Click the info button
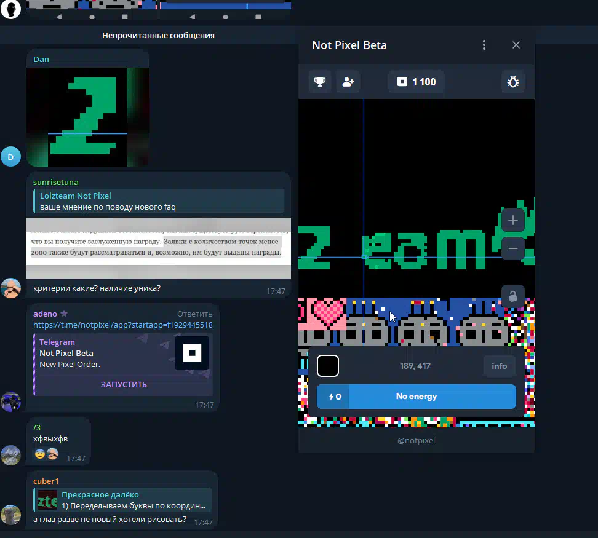Image resolution: width=598 pixels, height=538 pixels. tap(499, 366)
